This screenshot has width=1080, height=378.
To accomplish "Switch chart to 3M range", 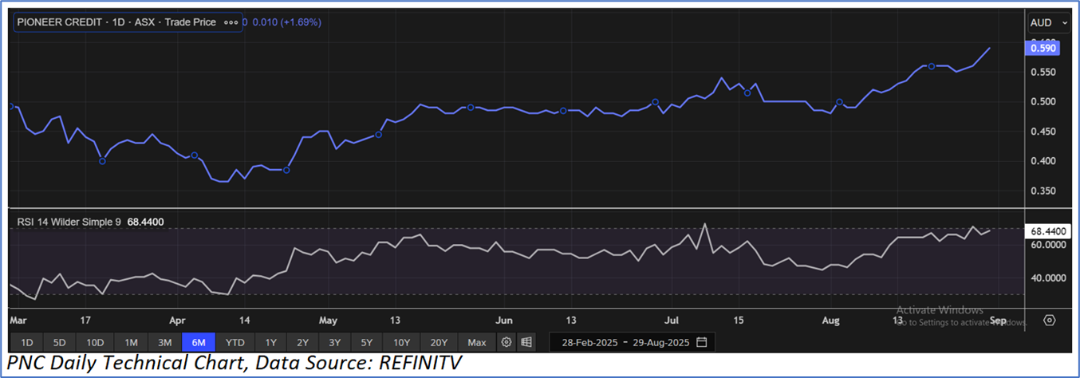I will [x=165, y=342].
